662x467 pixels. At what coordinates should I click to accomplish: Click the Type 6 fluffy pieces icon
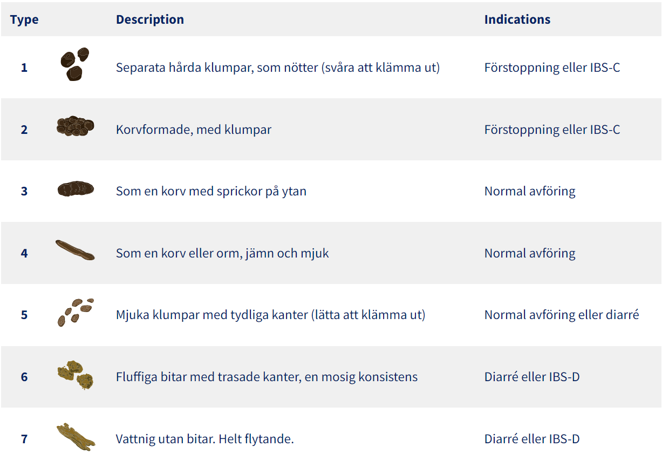point(75,375)
